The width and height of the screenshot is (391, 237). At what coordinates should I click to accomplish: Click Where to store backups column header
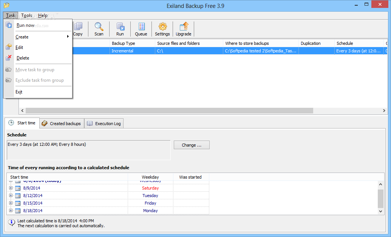(261, 43)
